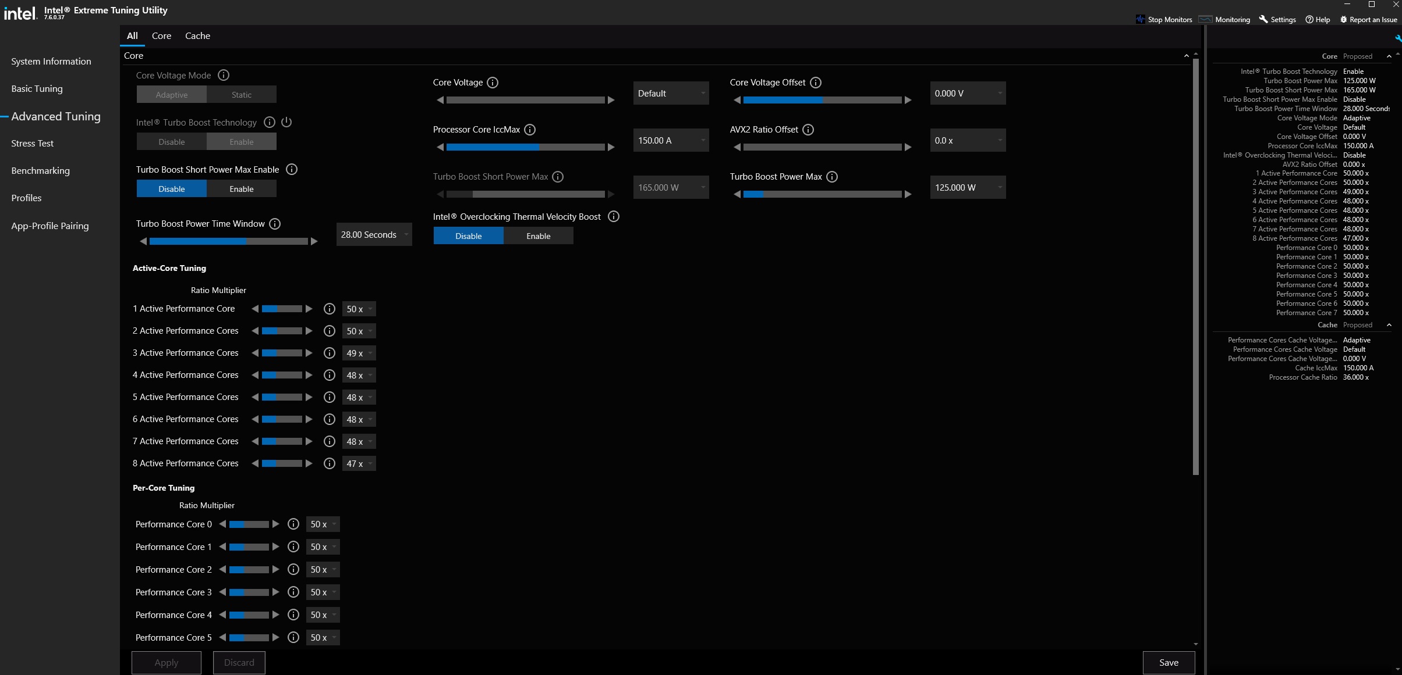Open the Monitoring view
Image resolution: width=1402 pixels, height=675 pixels.
coord(1225,19)
